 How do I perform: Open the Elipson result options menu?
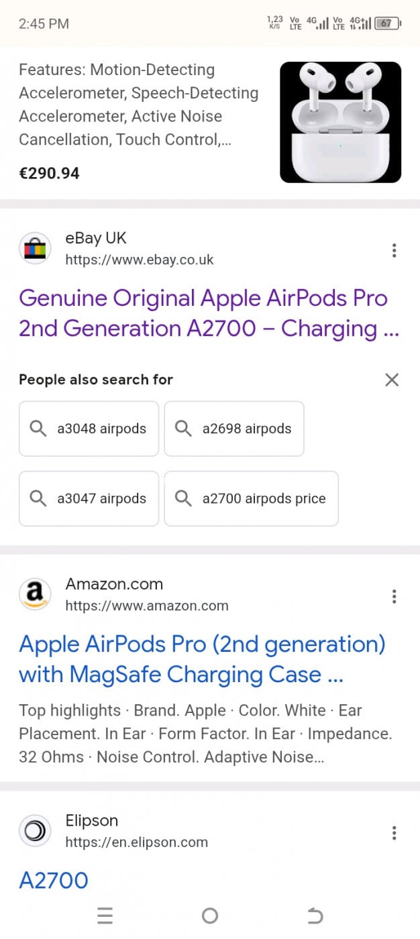pos(394,833)
